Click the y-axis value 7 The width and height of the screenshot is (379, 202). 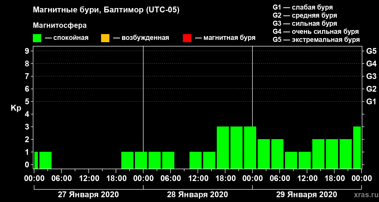point(28,76)
